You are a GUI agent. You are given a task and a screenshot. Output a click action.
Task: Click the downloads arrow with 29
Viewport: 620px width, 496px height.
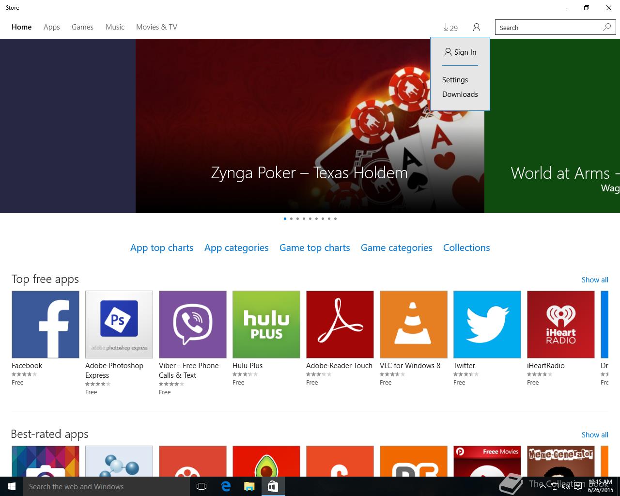click(450, 28)
